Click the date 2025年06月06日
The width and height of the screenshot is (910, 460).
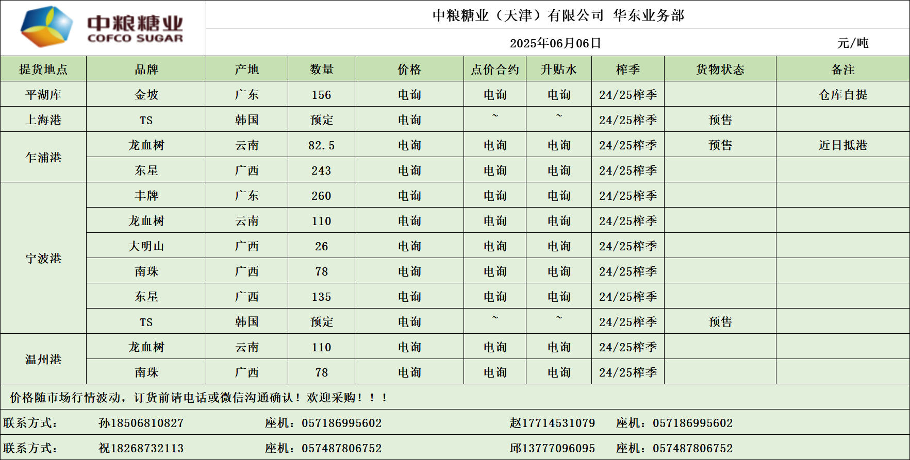[556, 43]
